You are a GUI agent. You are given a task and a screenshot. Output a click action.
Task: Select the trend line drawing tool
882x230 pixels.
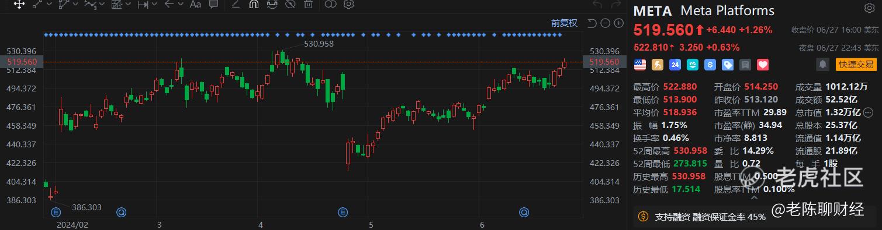tap(37, 4)
